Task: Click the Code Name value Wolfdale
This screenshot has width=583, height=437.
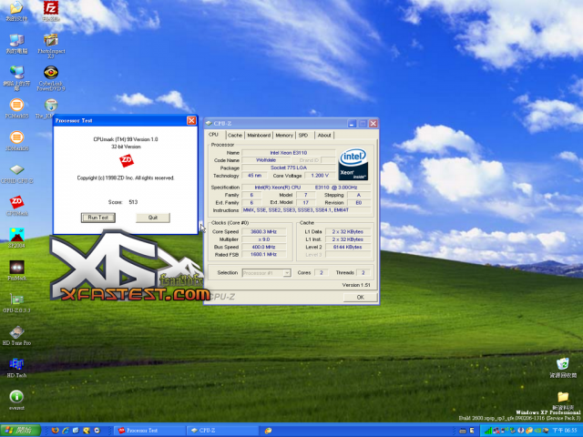Action: (266, 160)
